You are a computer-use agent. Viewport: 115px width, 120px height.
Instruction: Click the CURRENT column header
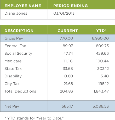[68, 31]
